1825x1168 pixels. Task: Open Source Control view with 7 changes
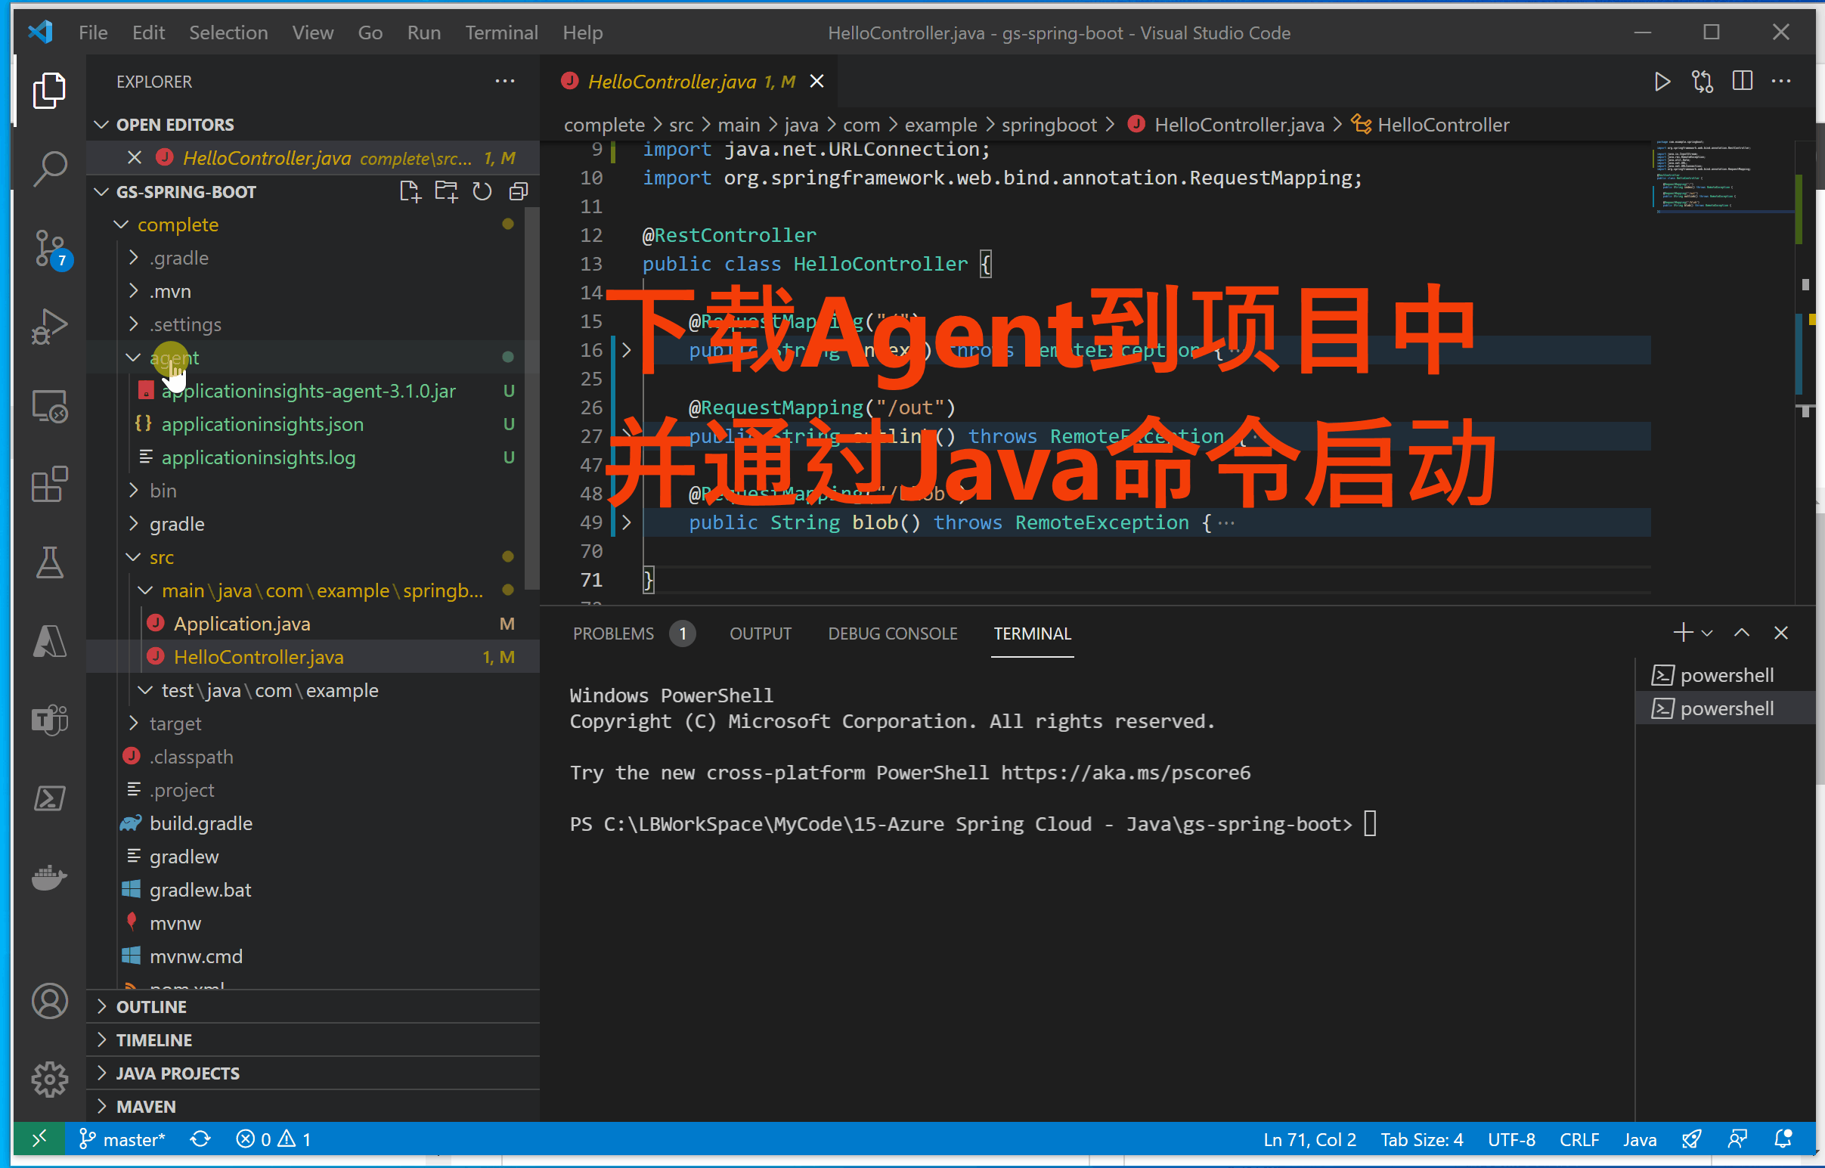click(x=50, y=248)
